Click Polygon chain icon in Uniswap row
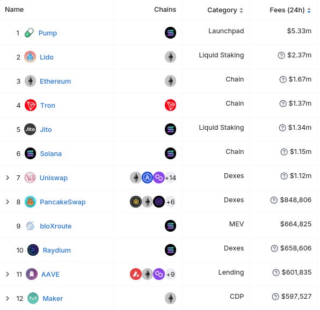 [x=159, y=178]
